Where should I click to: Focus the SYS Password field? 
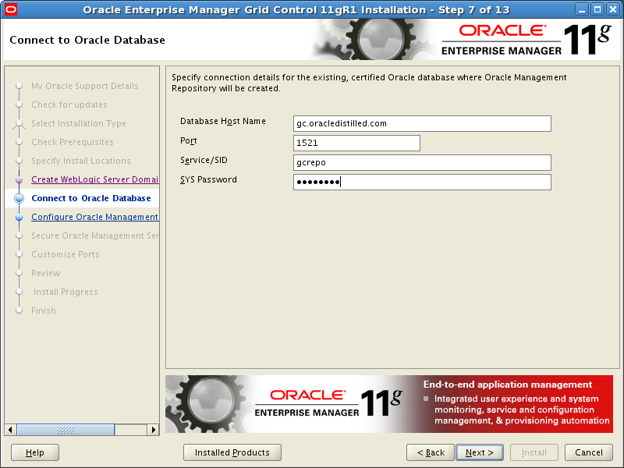tap(422, 182)
